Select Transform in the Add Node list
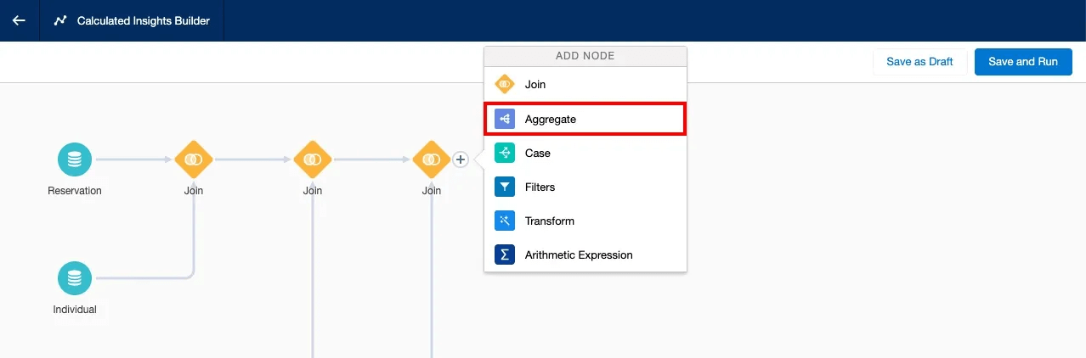 tap(549, 221)
